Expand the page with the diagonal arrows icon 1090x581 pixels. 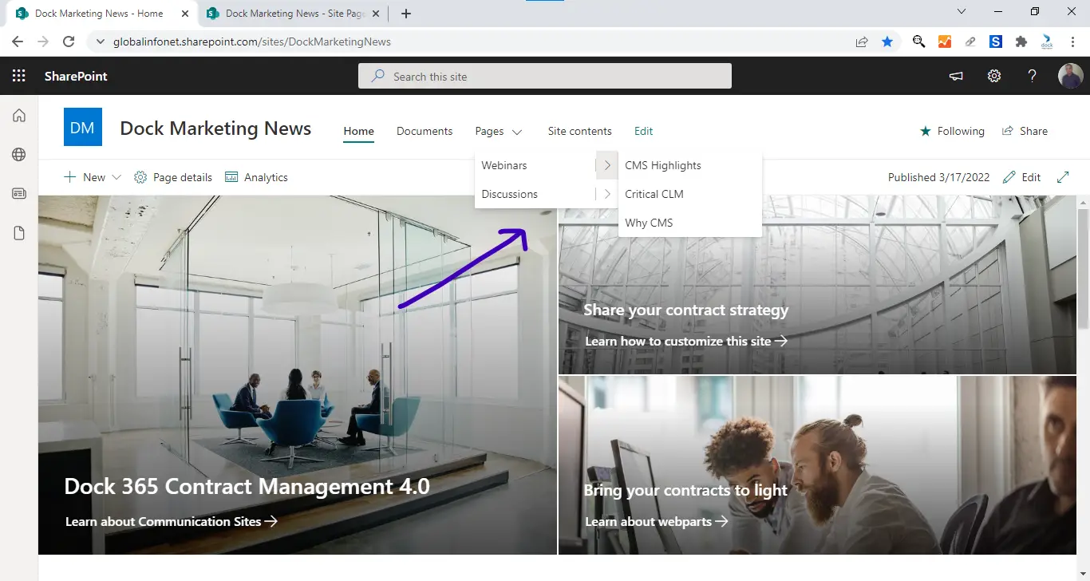1063,177
